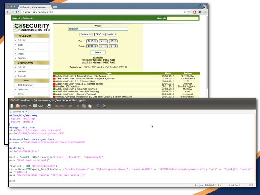260x195 pixels.
Task: Save the cookies.rb file in gedit
Action: pyautogui.click(x=38, y=106)
